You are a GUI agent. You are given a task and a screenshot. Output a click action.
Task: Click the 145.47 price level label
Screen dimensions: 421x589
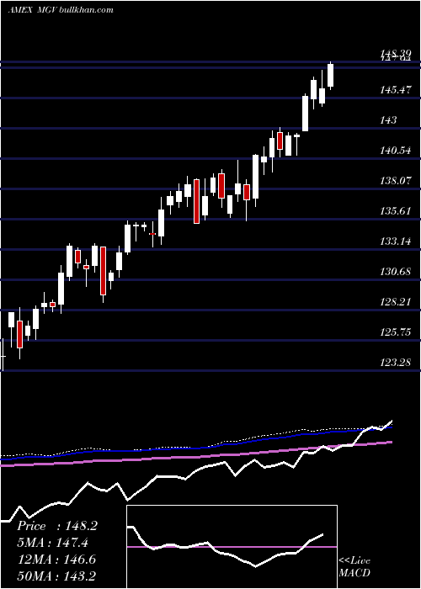(396, 90)
